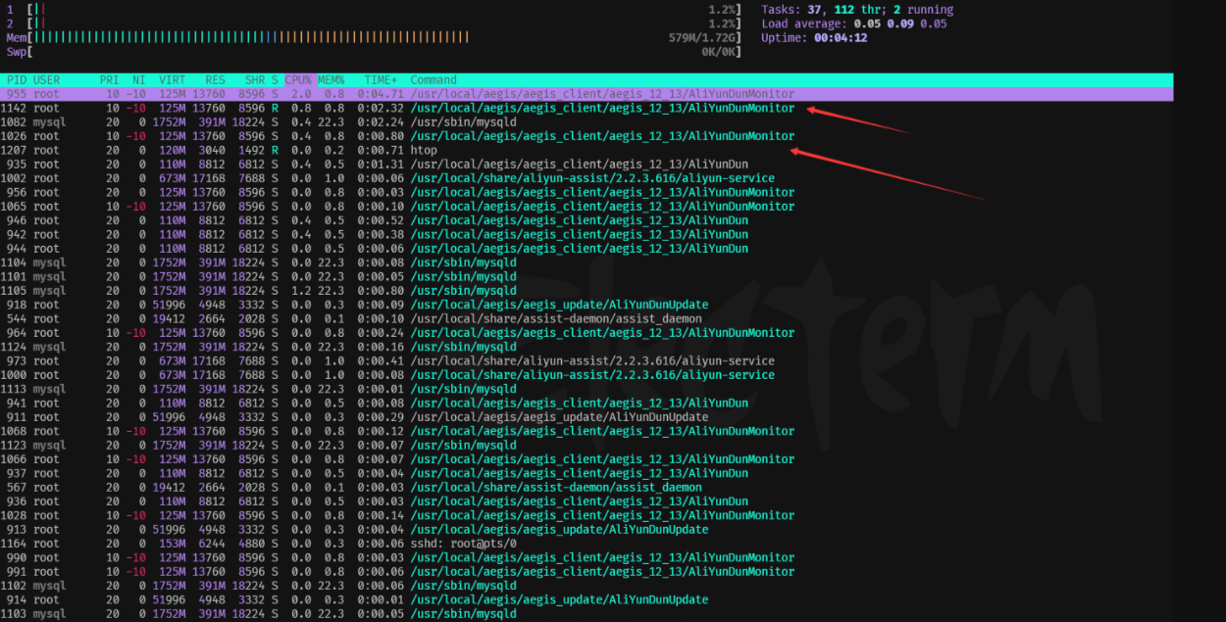This screenshot has width=1226, height=622.
Task: Sort by the TIME+ column header
Action: click(382, 80)
